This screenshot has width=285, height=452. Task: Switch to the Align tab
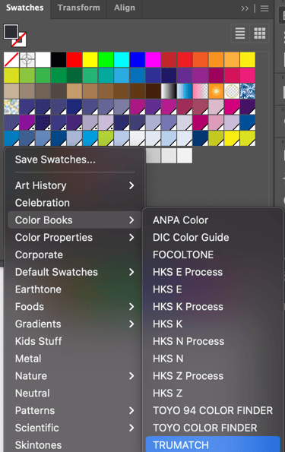(125, 8)
